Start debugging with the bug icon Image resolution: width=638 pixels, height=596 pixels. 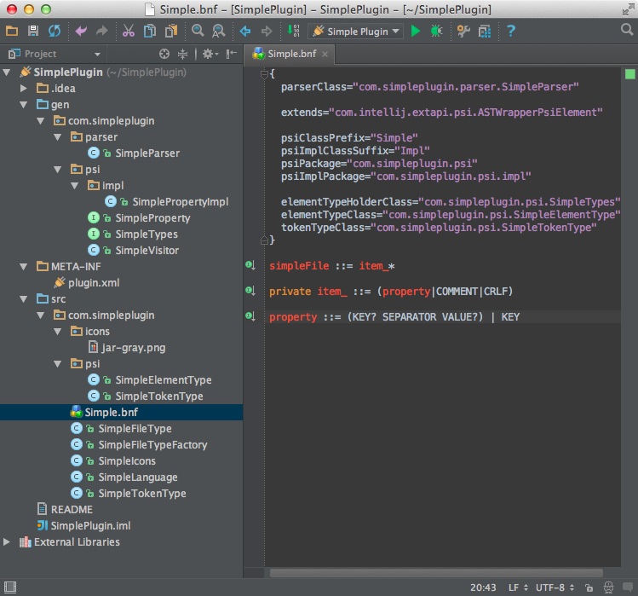point(436,32)
